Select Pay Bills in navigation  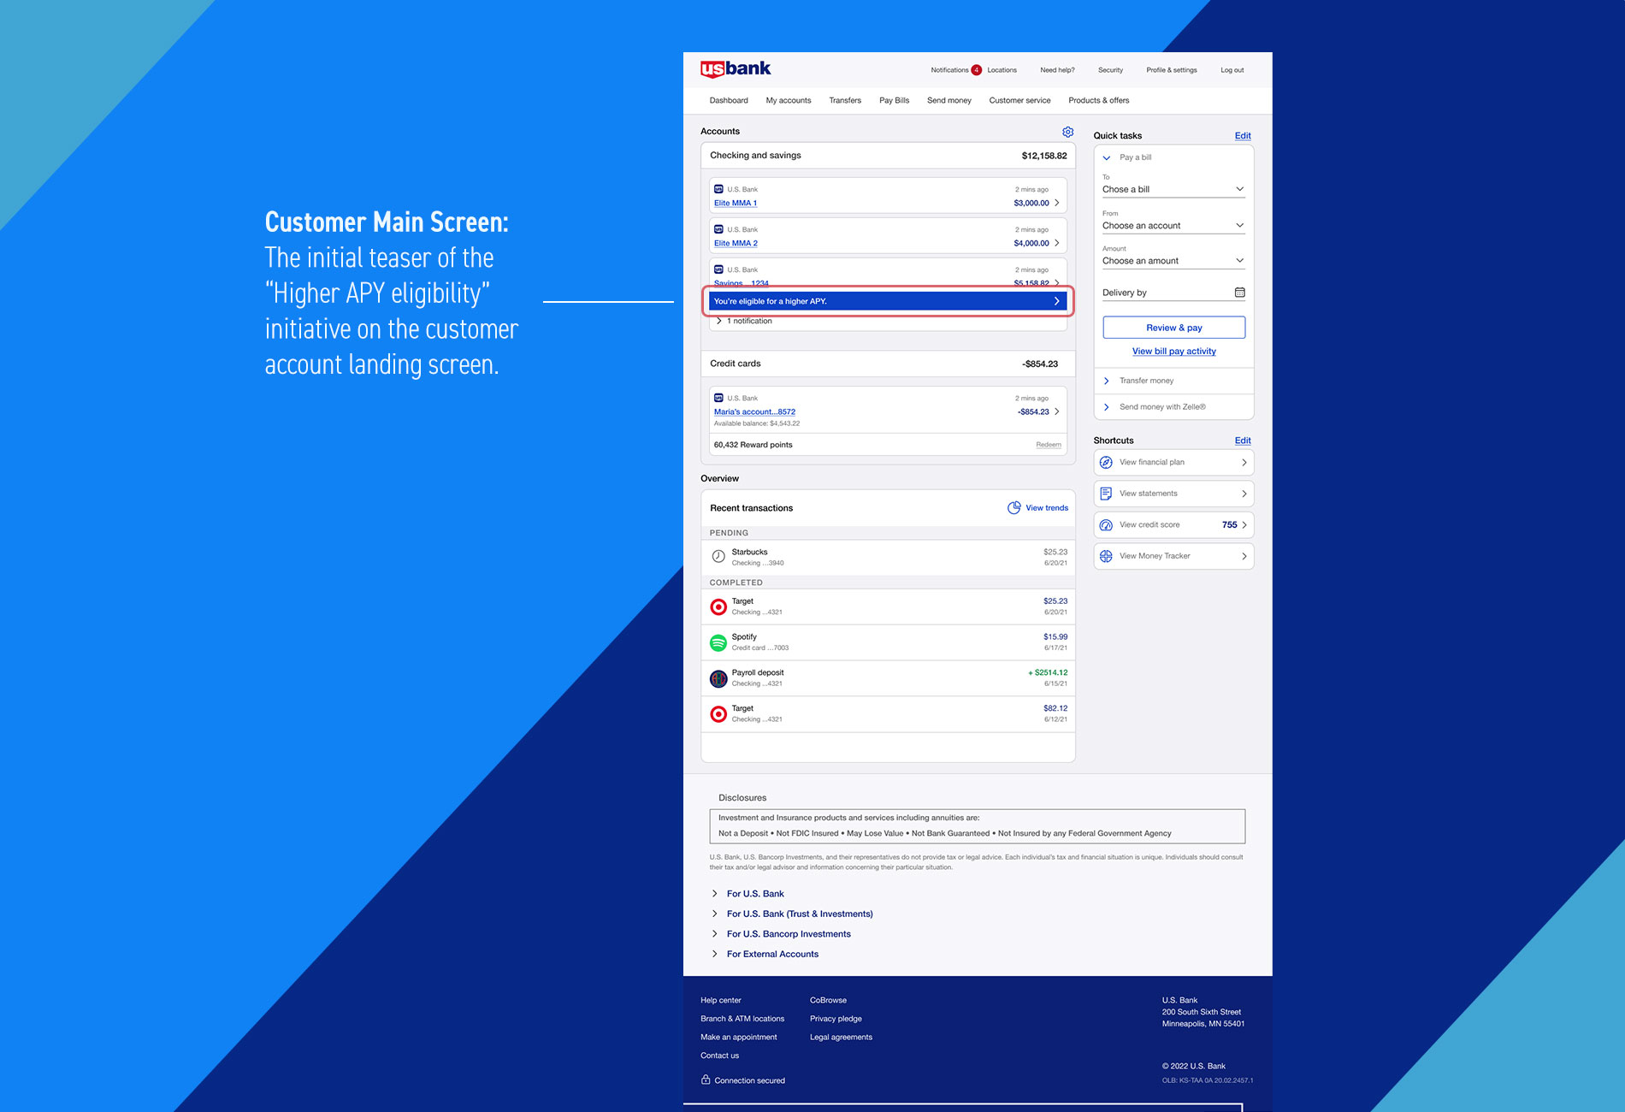(895, 101)
